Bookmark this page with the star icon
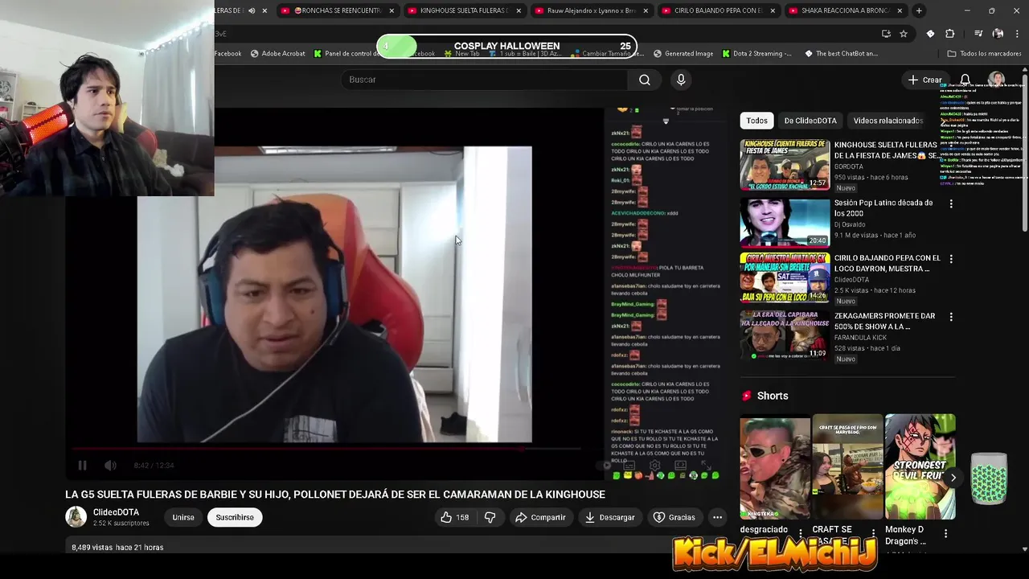 tap(904, 34)
